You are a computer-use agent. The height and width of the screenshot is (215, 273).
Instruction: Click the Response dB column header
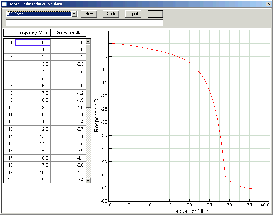(x=68, y=32)
